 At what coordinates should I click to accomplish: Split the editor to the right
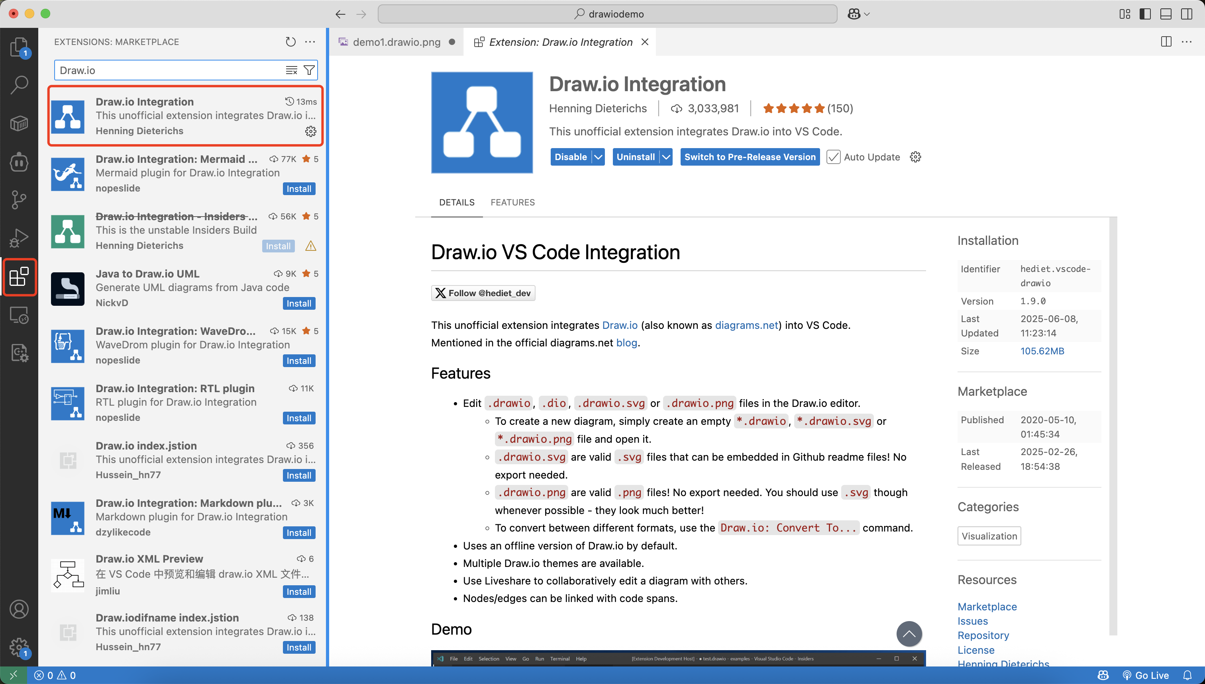pyautogui.click(x=1166, y=42)
